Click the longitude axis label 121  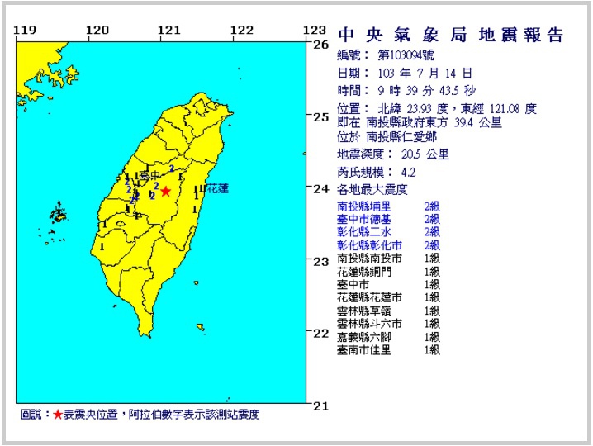pyautogui.click(x=169, y=30)
